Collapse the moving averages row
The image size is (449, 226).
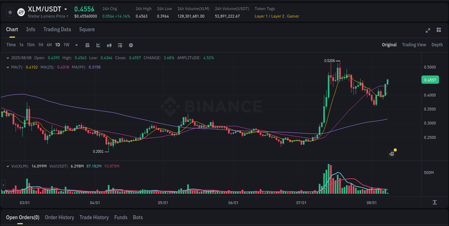click(x=8, y=67)
